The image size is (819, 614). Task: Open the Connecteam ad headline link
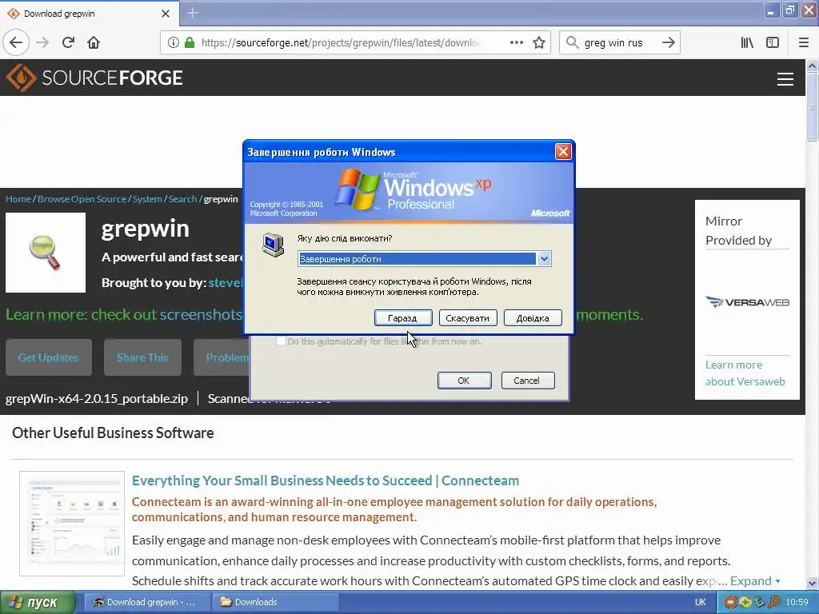pyautogui.click(x=326, y=480)
